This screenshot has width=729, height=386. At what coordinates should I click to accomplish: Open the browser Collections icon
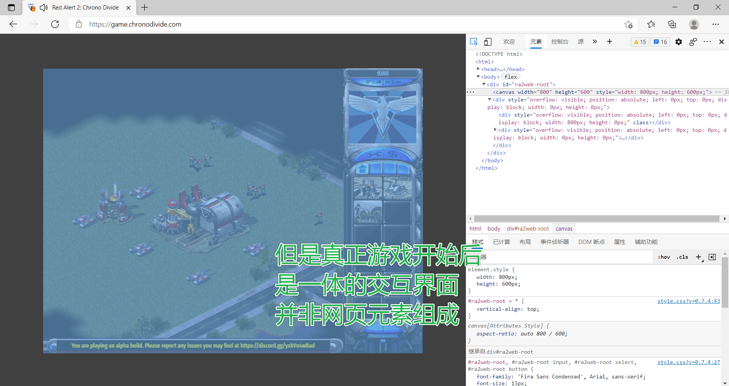click(x=672, y=24)
